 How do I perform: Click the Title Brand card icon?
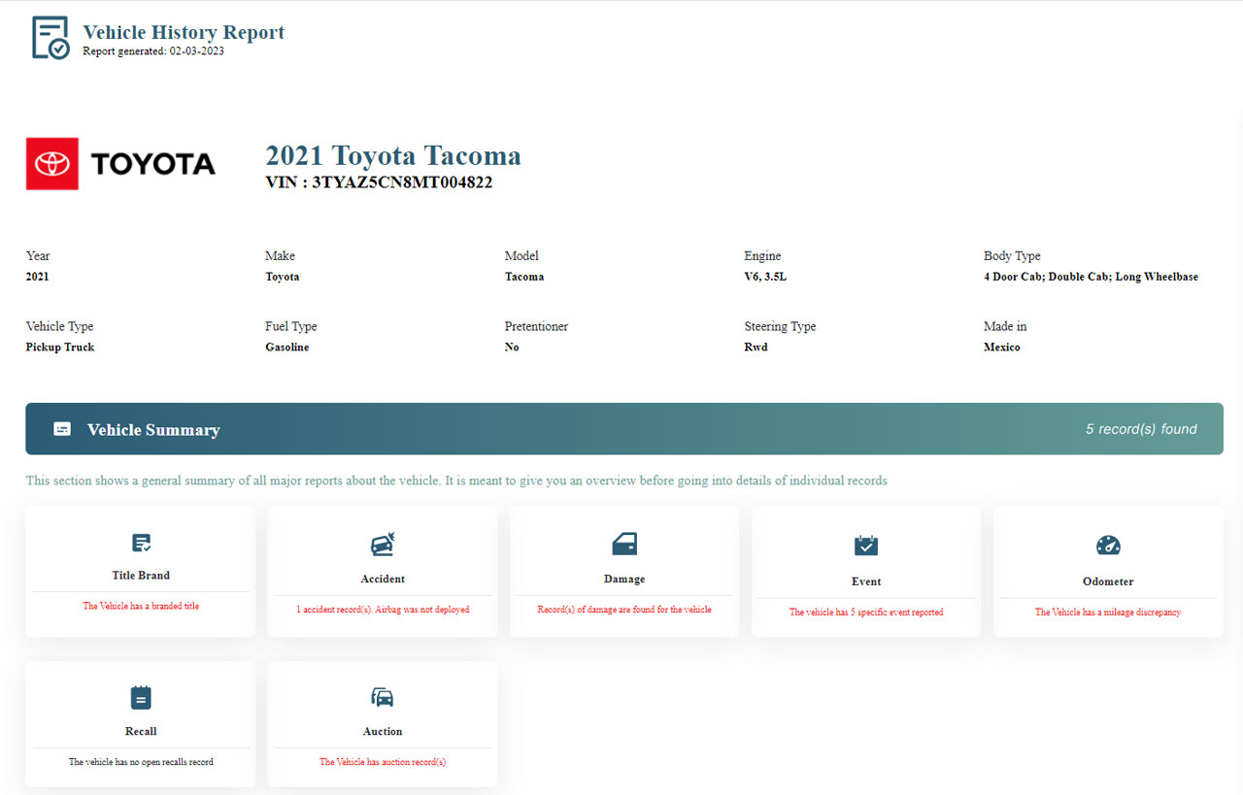(x=141, y=543)
